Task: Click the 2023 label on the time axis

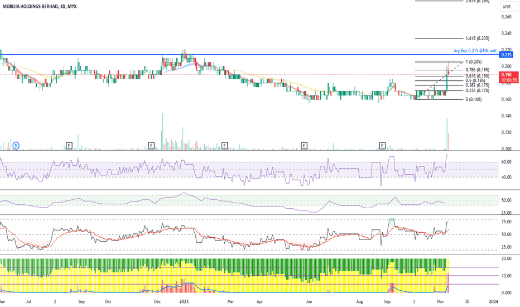Action: (x=184, y=301)
